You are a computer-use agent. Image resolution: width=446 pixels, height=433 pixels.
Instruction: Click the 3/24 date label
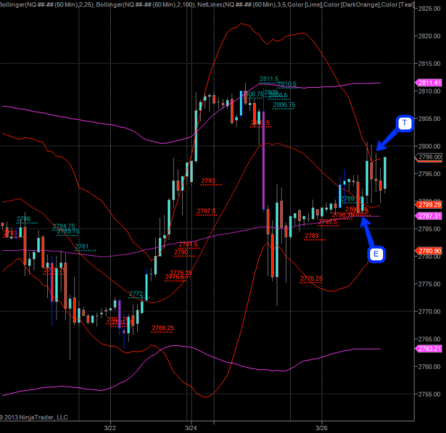tap(191, 427)
